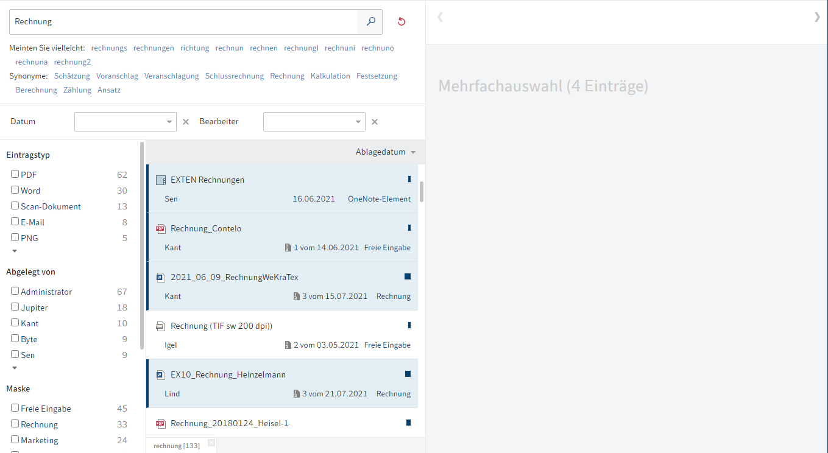
Task: Click PDF icon of Rechnung_20180124_Heisel-1
Action: [161, 424]
